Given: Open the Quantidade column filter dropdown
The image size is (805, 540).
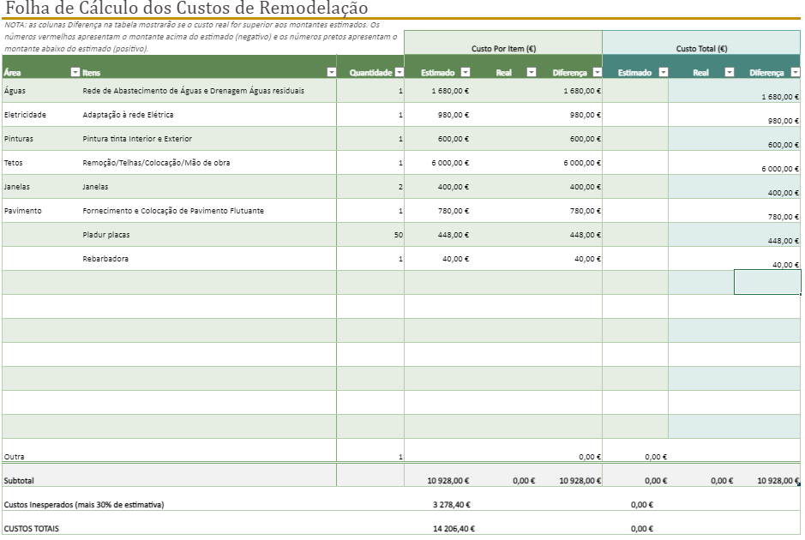Looking at the screenshot, I should pos(399,72).
